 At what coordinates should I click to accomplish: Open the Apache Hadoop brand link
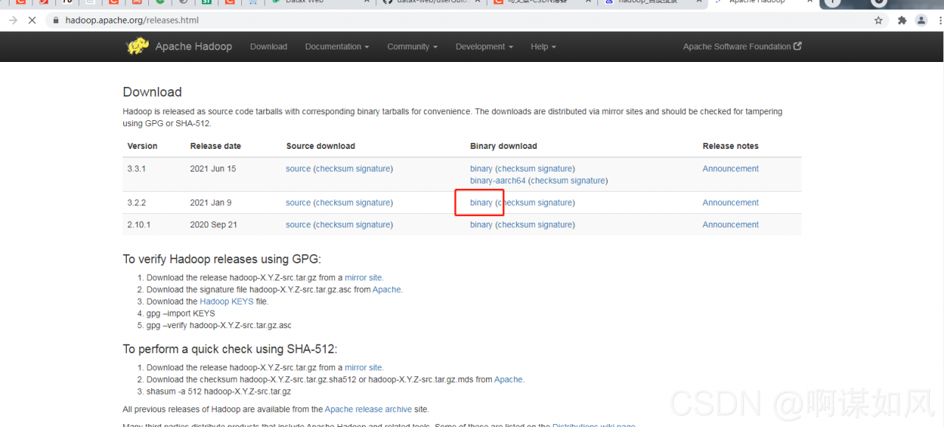click(193, 46)
